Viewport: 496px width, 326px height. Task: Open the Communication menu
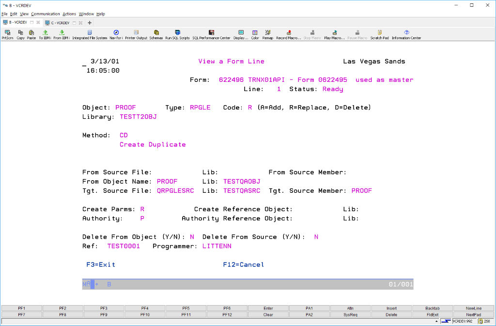[x=45, y=14]
